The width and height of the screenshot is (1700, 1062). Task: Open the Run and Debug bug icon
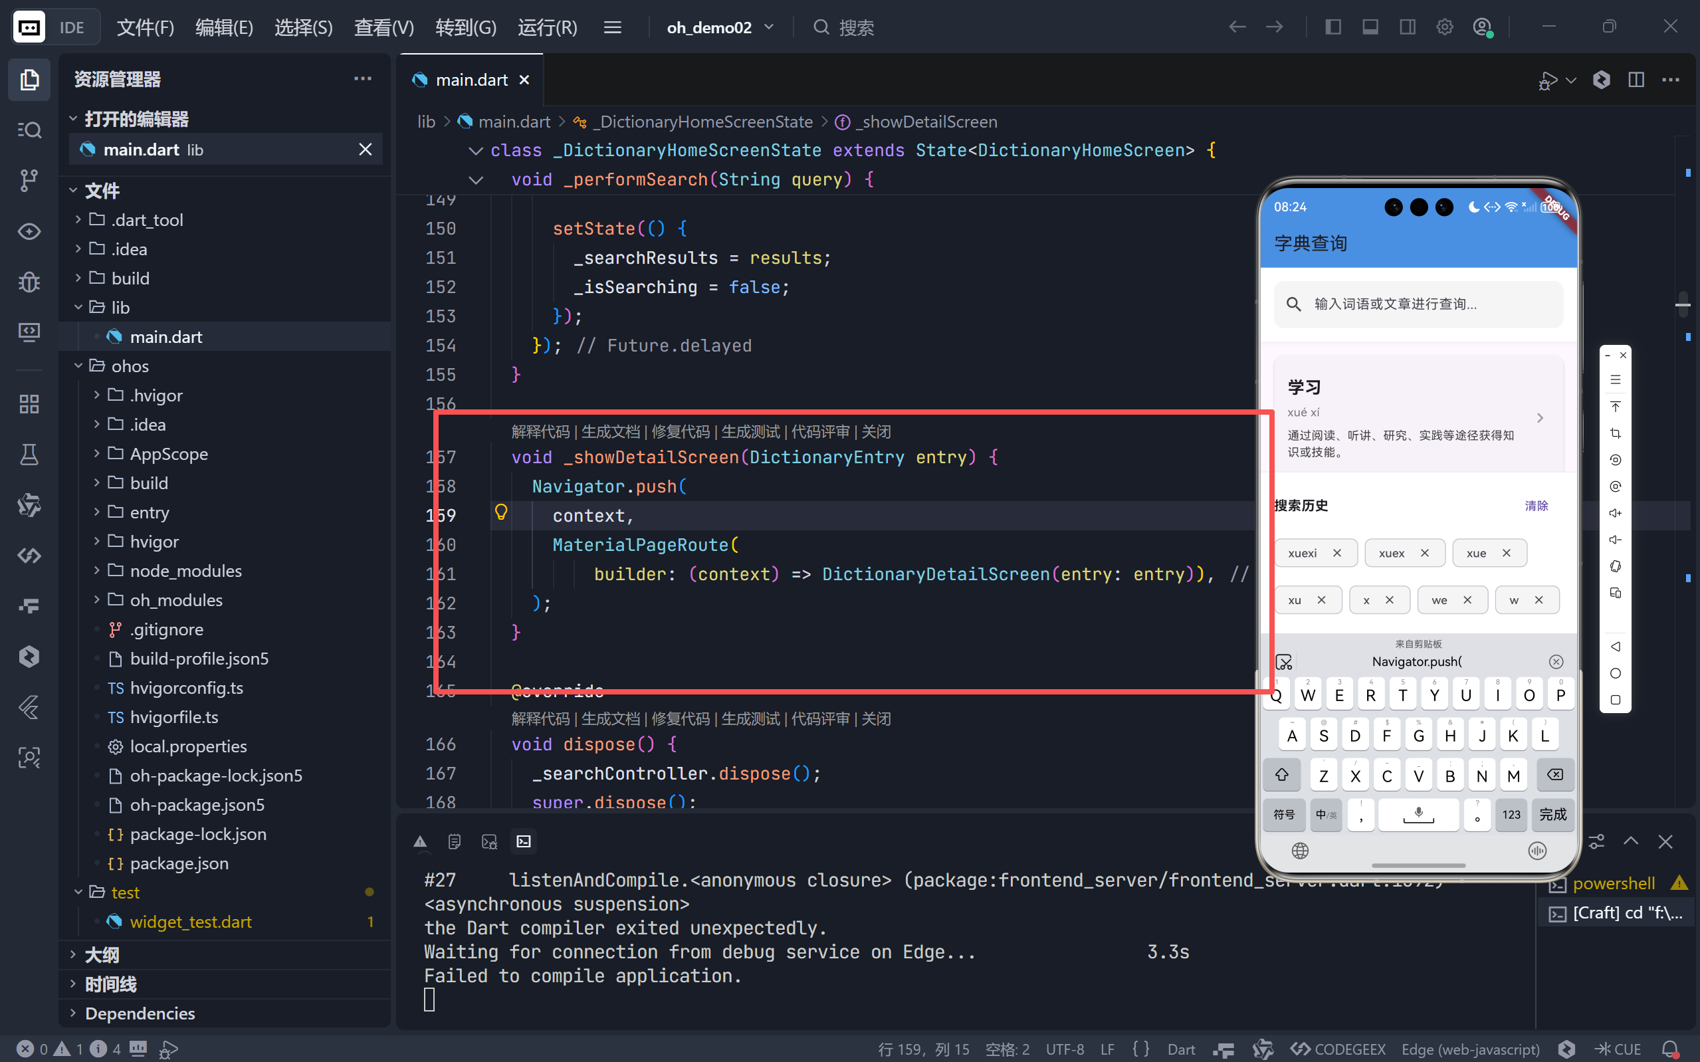[x=29, y=282]
